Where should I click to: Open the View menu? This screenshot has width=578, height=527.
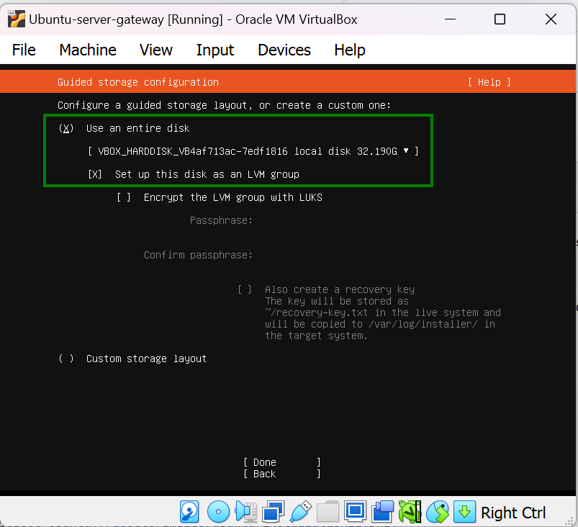tap(156, 50)
